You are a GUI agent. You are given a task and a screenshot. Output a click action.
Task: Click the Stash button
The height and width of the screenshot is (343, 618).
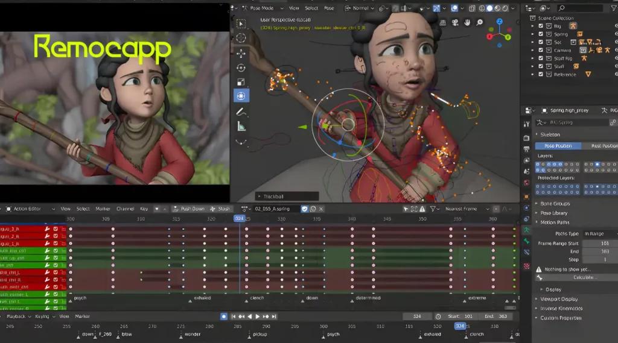pos(220,209)
